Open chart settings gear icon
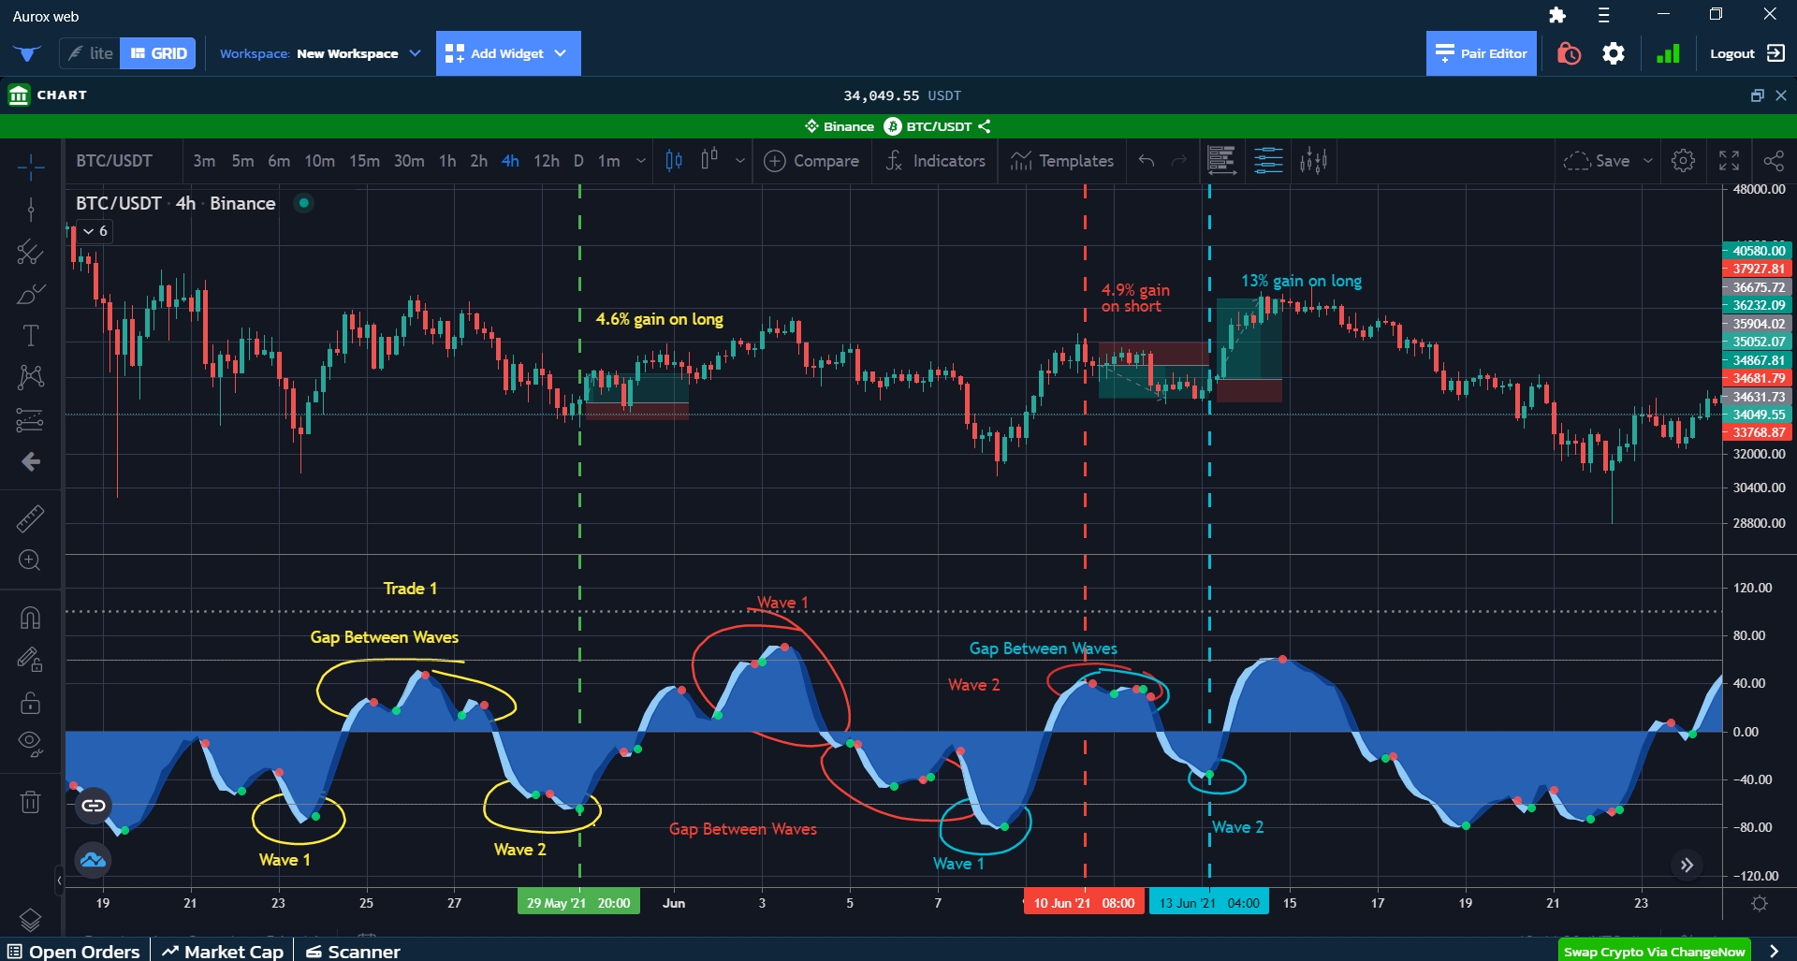 coord(1683,161)
